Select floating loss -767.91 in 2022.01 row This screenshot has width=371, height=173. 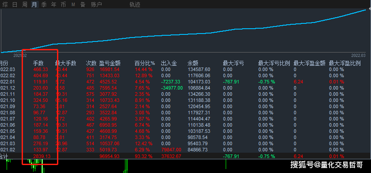[x=231, y=82]
